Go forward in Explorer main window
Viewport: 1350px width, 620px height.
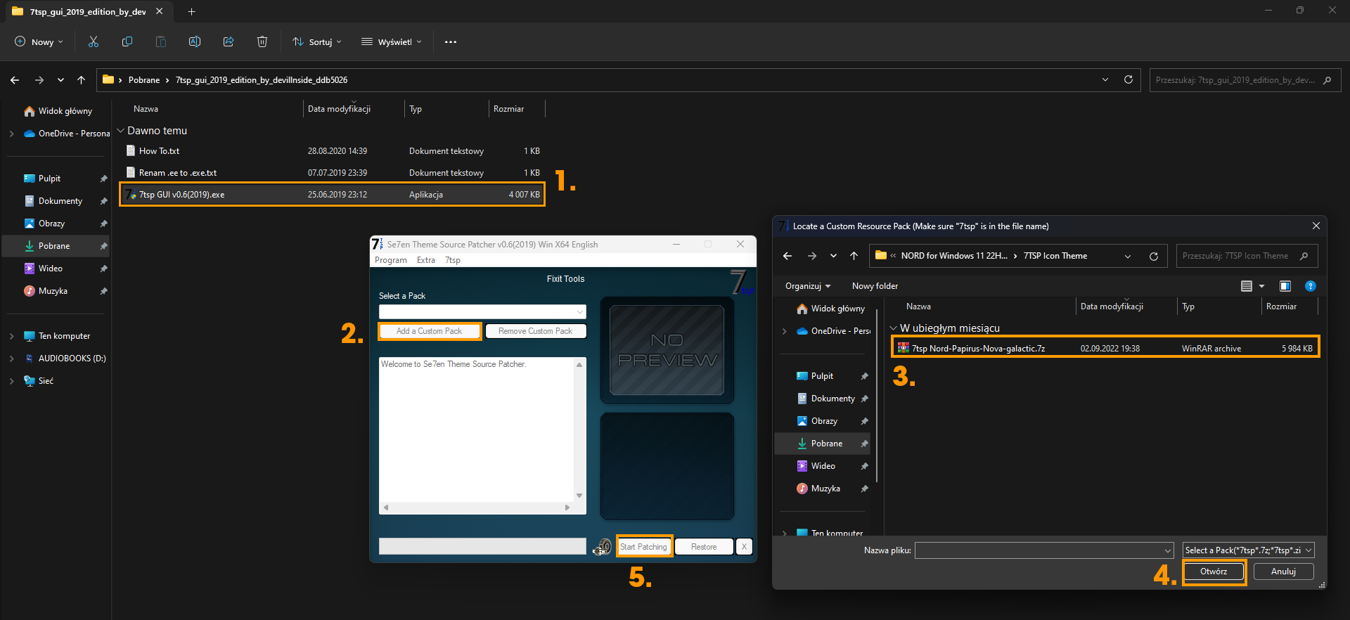[39, 80]
